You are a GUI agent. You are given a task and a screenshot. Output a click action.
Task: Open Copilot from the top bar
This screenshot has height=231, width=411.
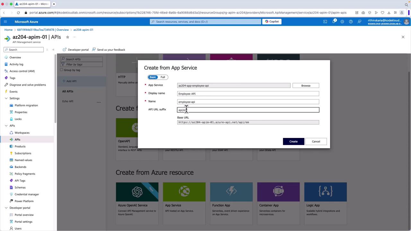272,21
